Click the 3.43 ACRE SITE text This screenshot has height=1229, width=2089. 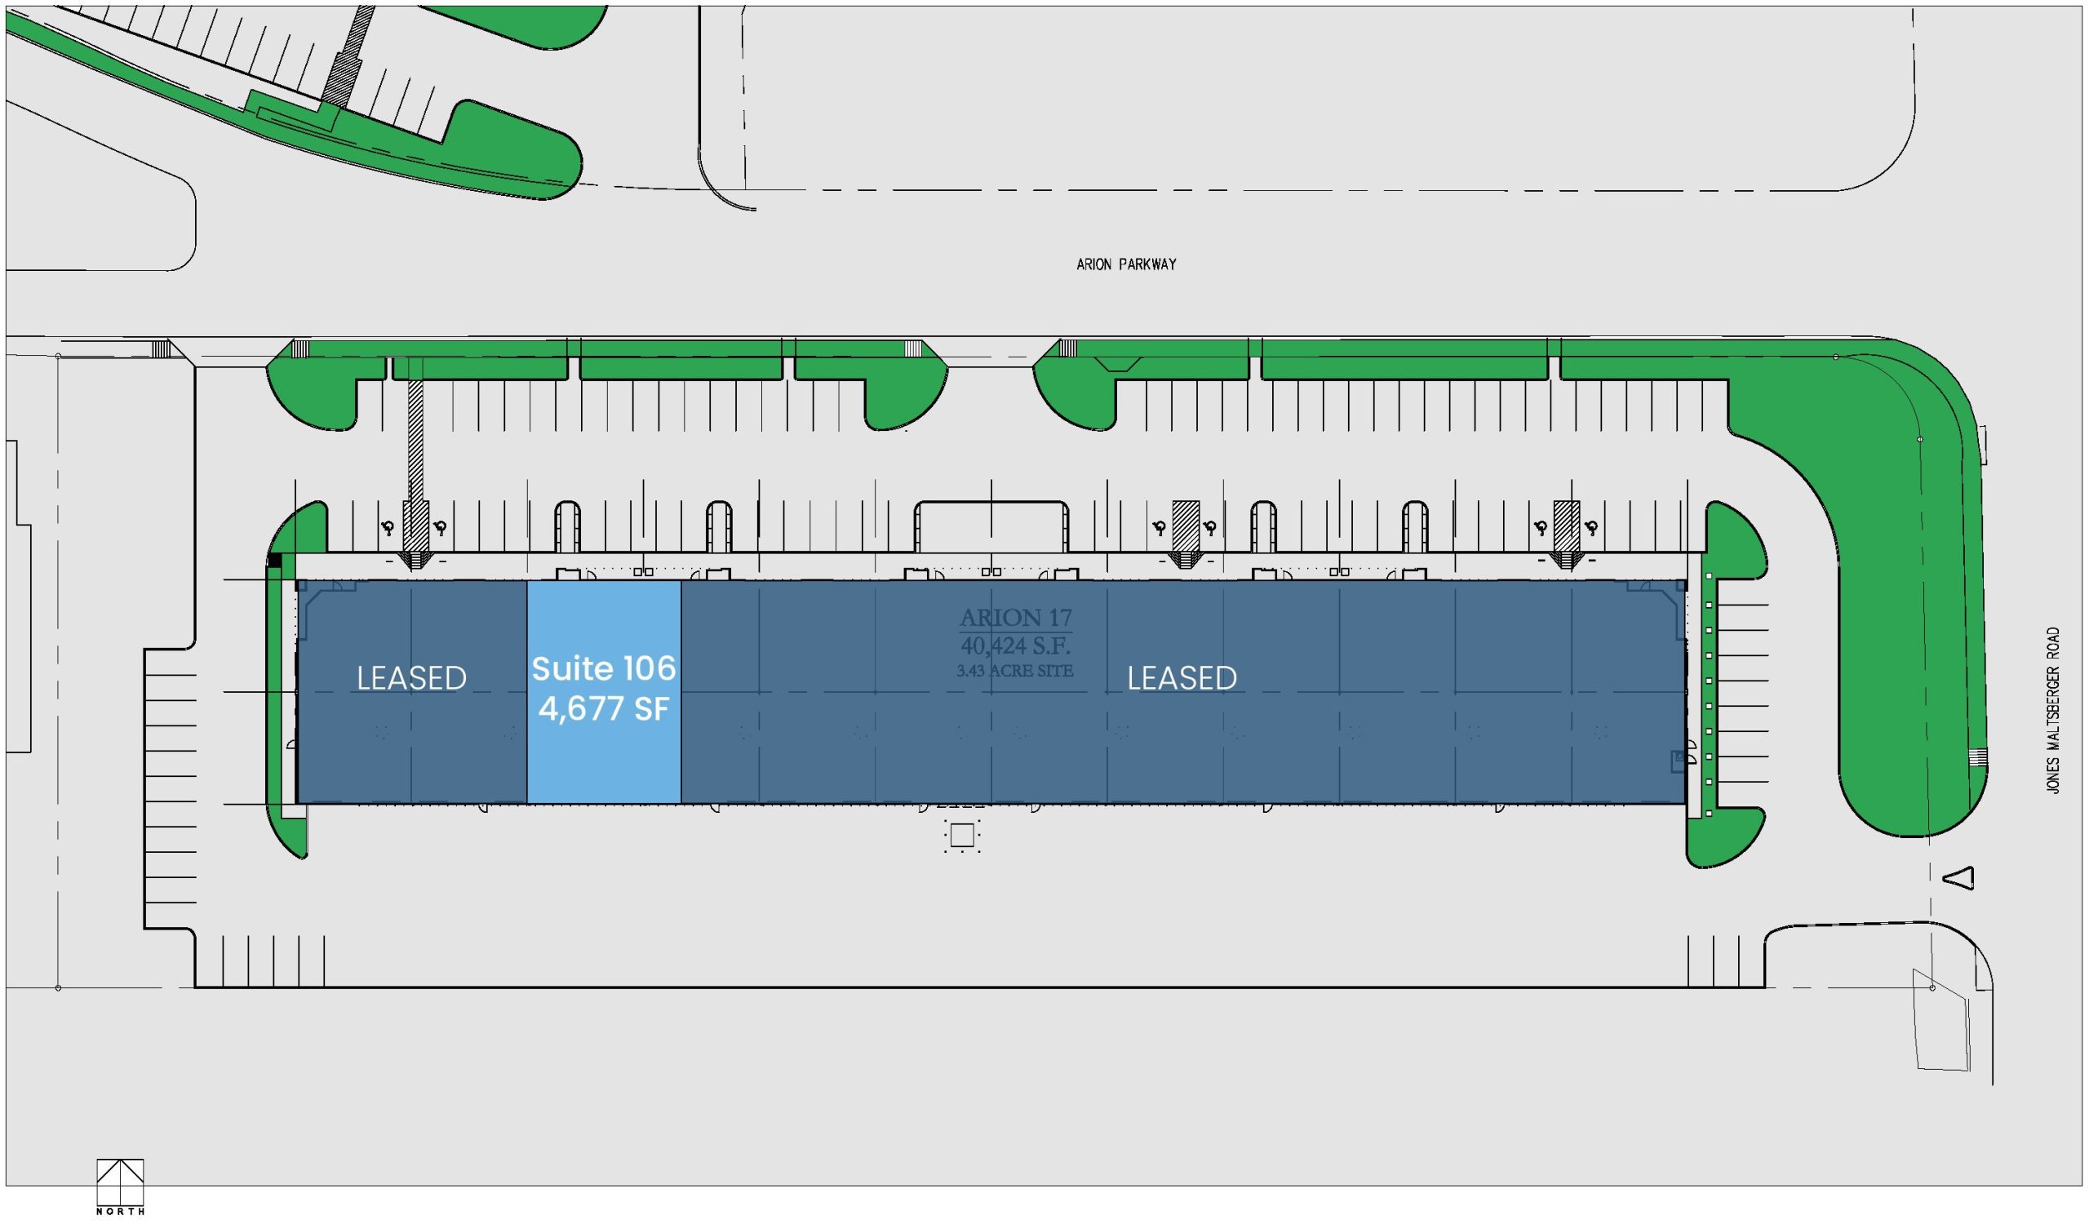click(x=1015, y=671)
